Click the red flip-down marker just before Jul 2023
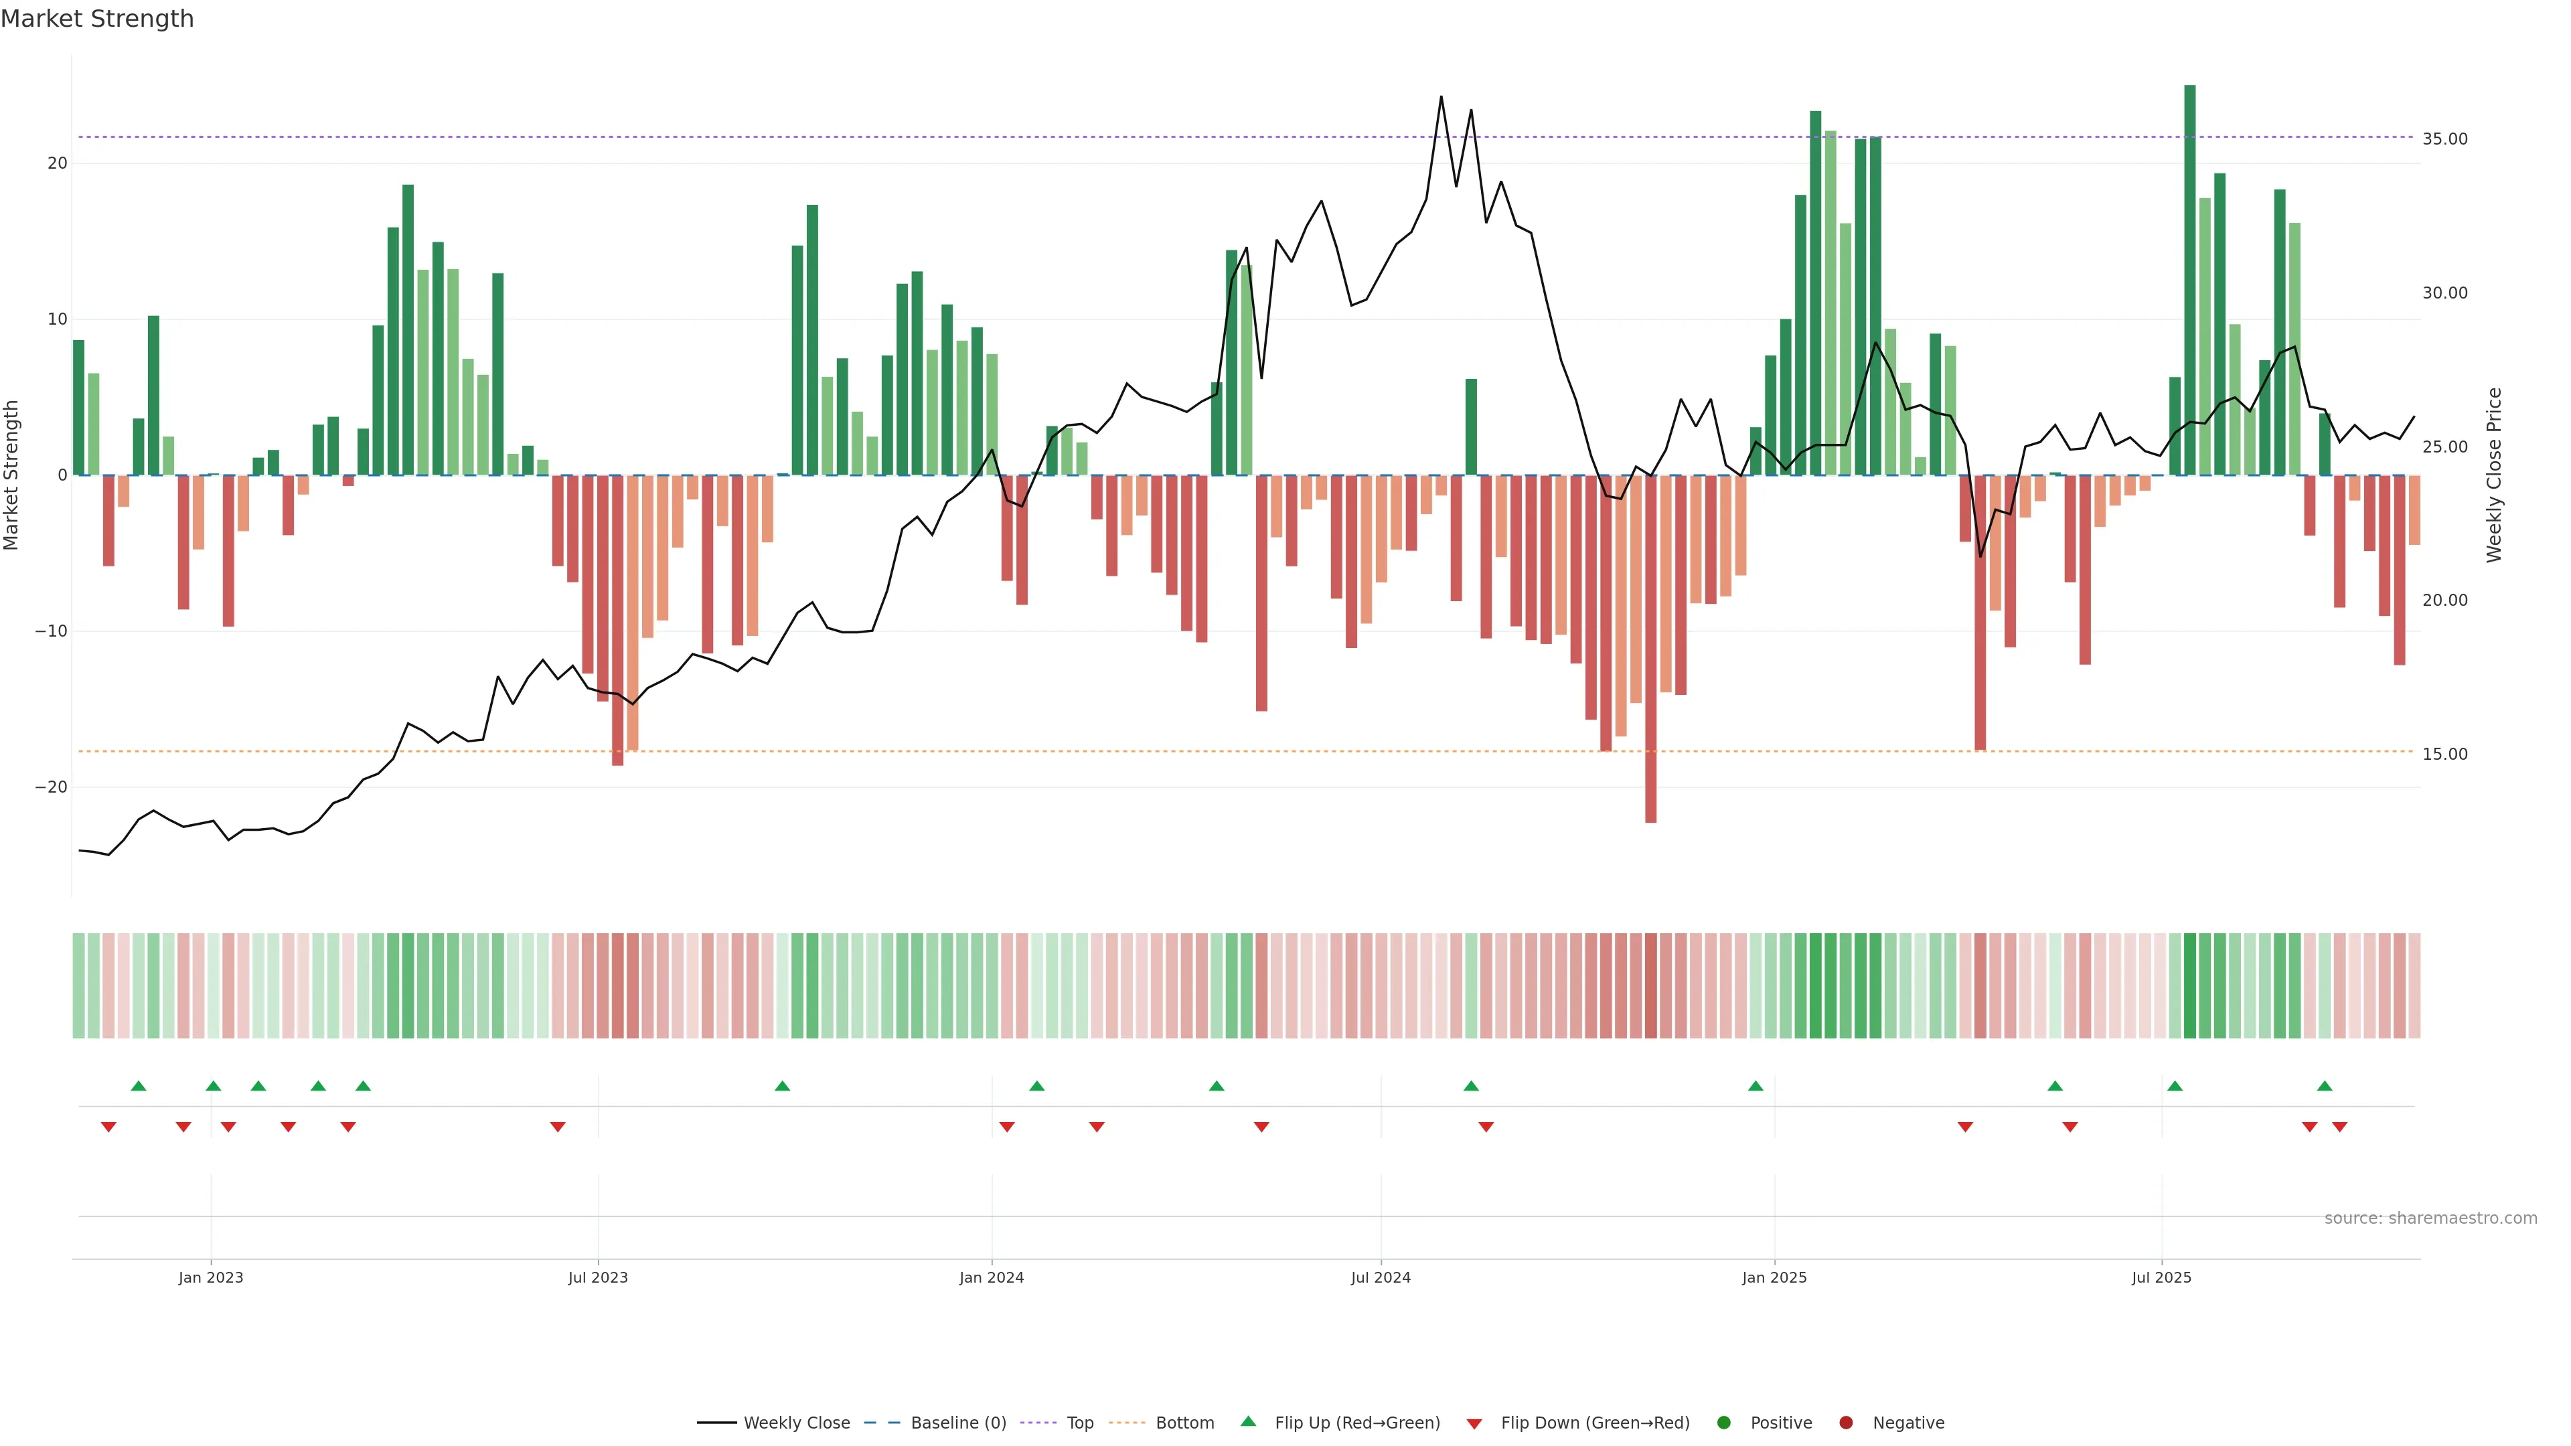 tap(558, 1127)
